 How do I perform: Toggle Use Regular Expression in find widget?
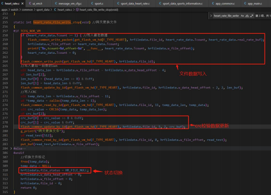pos(252,16)
